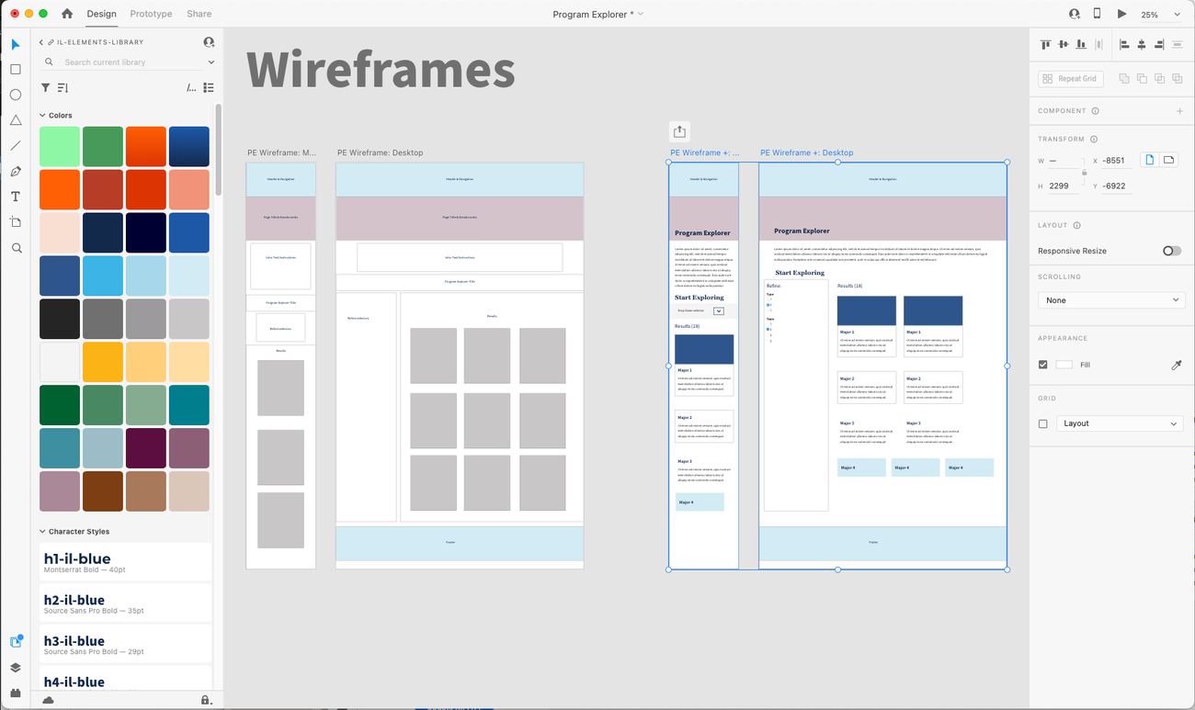Select the Artboard tool
This screenshot has width=1195, height=710.
pyautogui.click(x=16, y=222)
